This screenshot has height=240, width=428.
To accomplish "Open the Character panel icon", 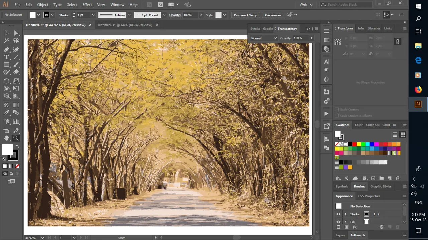I will point(327,62).
